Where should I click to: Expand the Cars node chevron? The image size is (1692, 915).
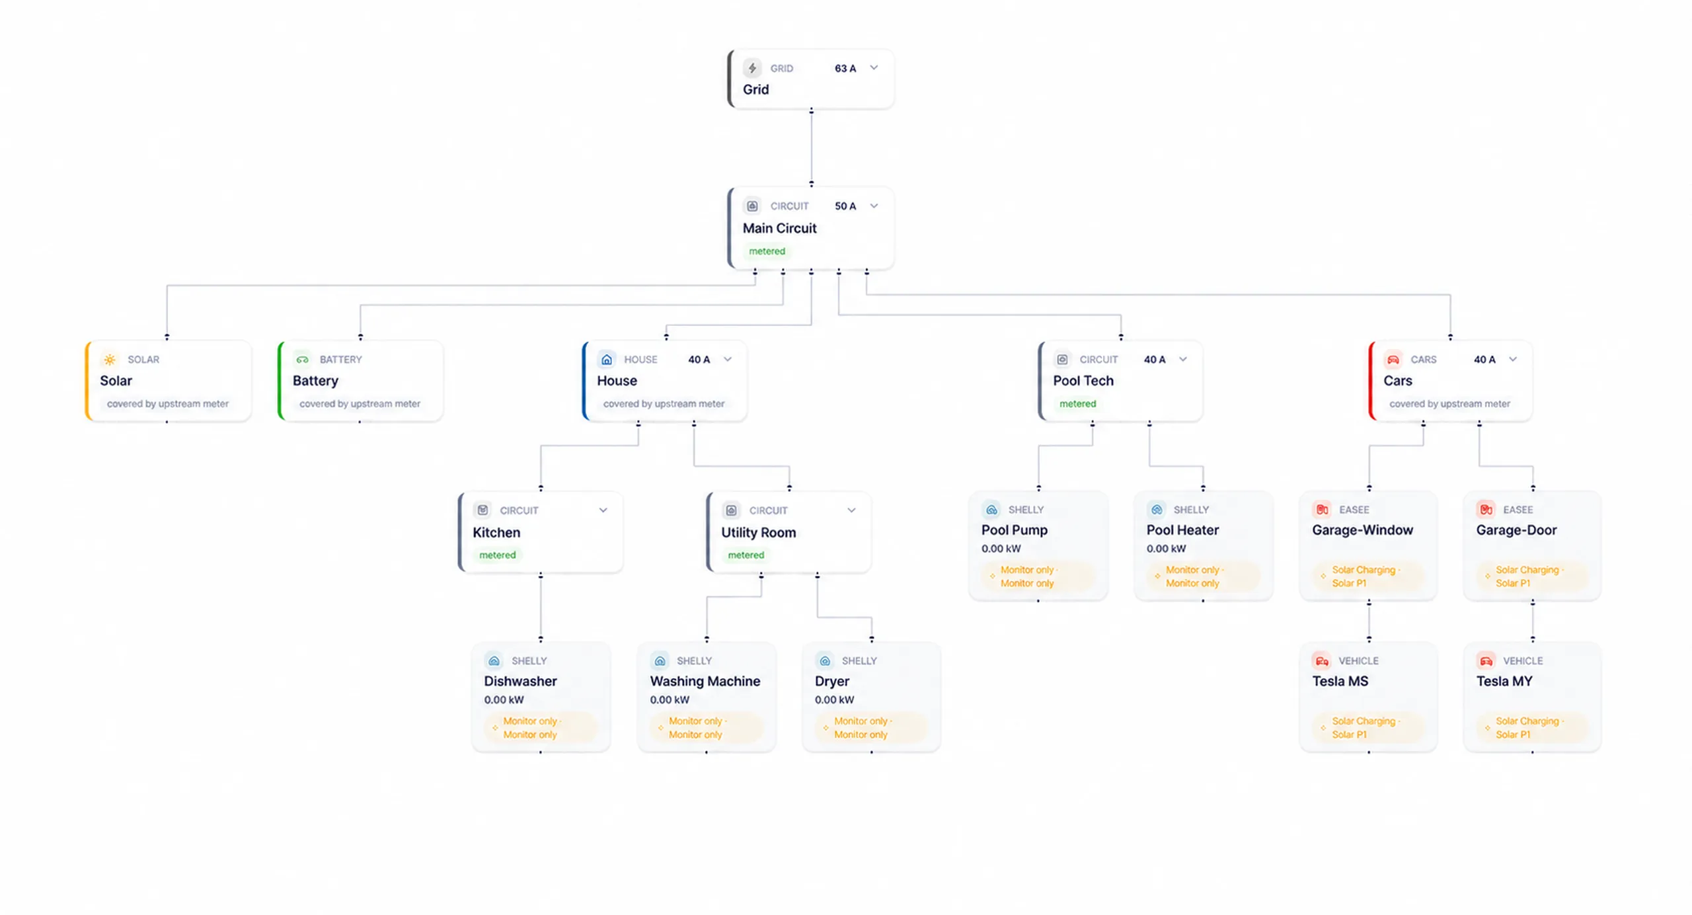pyautogui.click(x=1513, y=359)
